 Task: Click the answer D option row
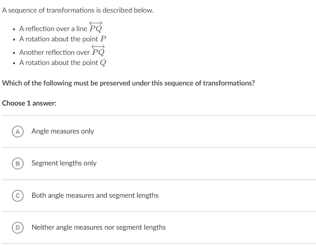158,227
